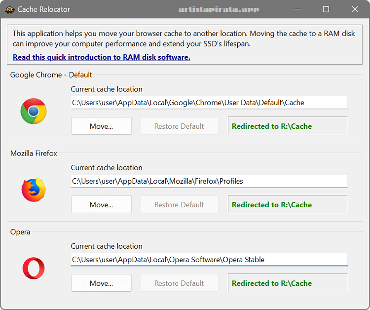The width and height of the screenshot is (370, 310).
Task: Click 'Current cache location' label under Opera
Action: [107, 246]
